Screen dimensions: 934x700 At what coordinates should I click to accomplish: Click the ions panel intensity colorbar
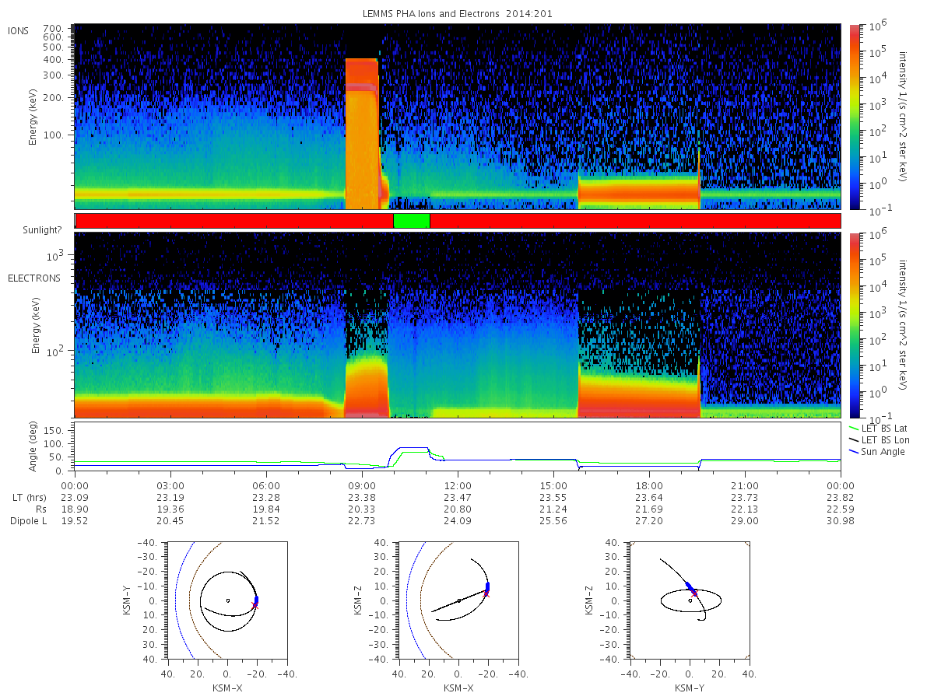click(x=854, y=117)
